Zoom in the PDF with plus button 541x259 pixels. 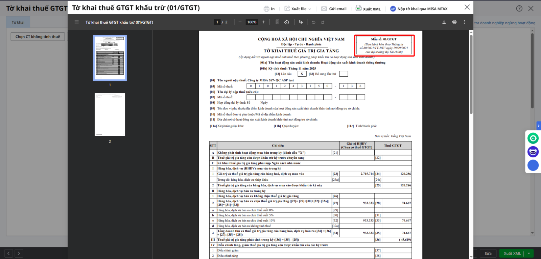tap(264, 22)
